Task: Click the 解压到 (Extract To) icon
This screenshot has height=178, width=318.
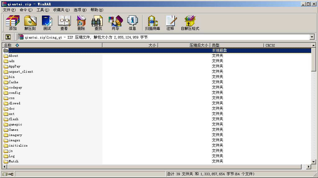Action: pyautogui.click(x=30, y=23)
